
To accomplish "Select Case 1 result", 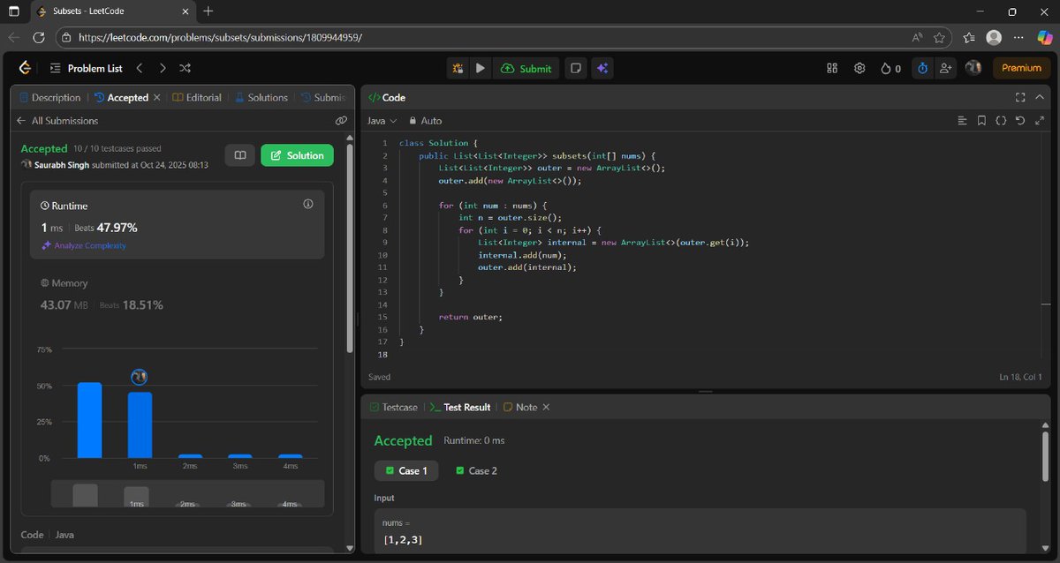I will point(406,470).
